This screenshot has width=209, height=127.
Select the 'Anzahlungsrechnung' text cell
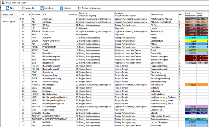point(55,79)
